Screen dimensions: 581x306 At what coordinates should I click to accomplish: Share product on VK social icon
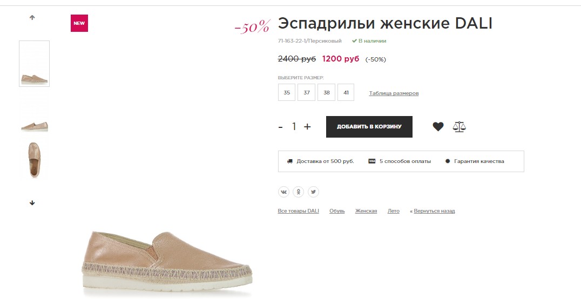pos(284,192)
